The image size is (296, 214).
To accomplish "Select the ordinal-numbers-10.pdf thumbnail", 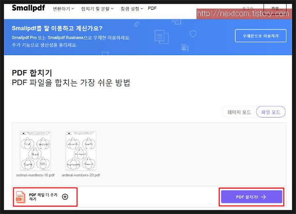I will [x=35, y=151].
